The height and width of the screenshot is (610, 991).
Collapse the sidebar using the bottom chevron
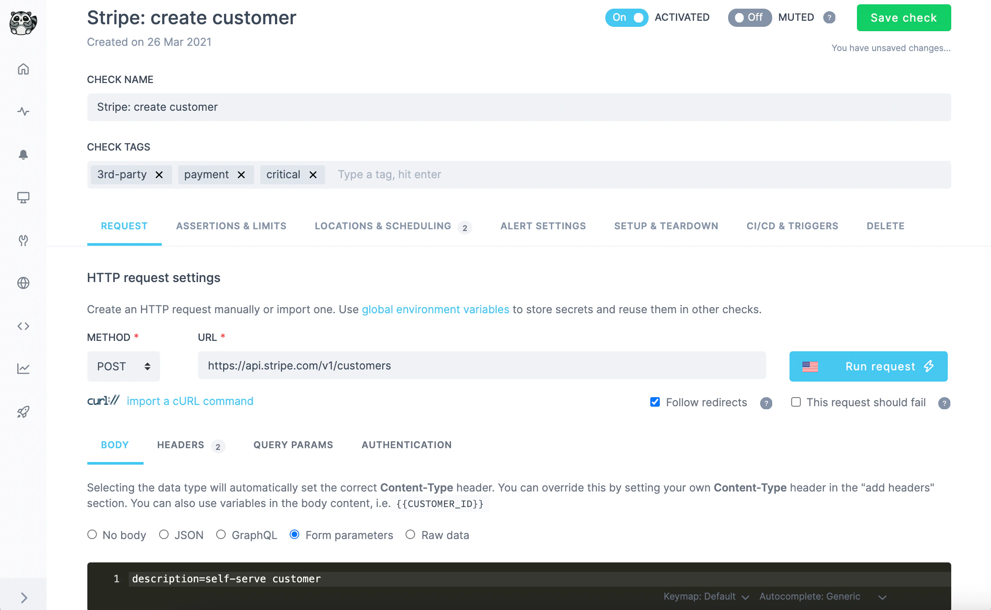pos(23,598)
